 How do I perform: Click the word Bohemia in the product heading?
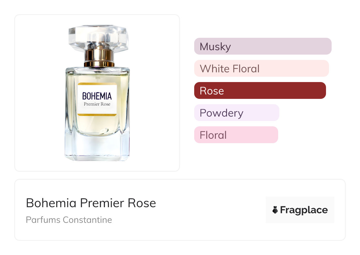(51, 203)
